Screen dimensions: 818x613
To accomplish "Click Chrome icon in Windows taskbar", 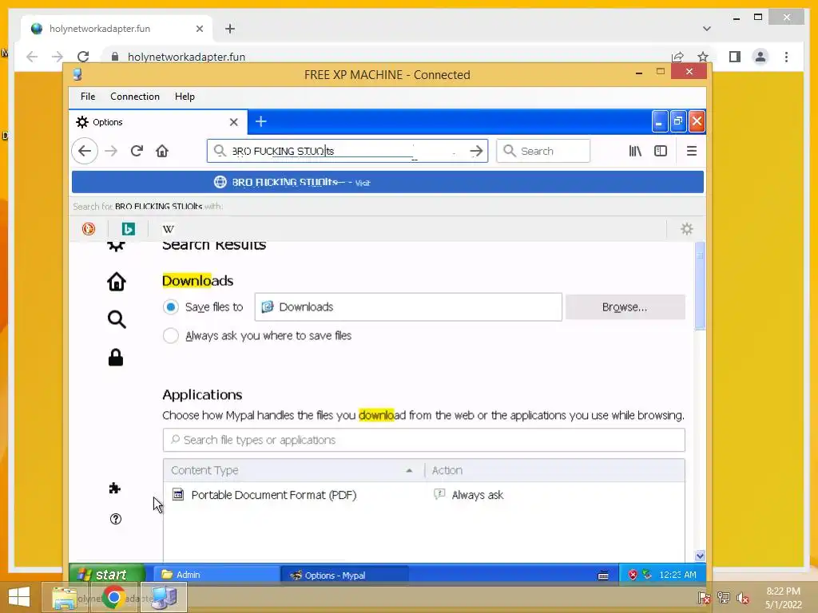I will tap(113, 597).
